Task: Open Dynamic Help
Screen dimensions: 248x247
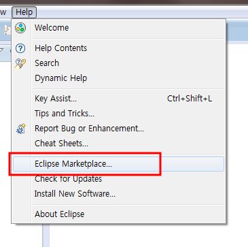Action: (x=118, y=78)
